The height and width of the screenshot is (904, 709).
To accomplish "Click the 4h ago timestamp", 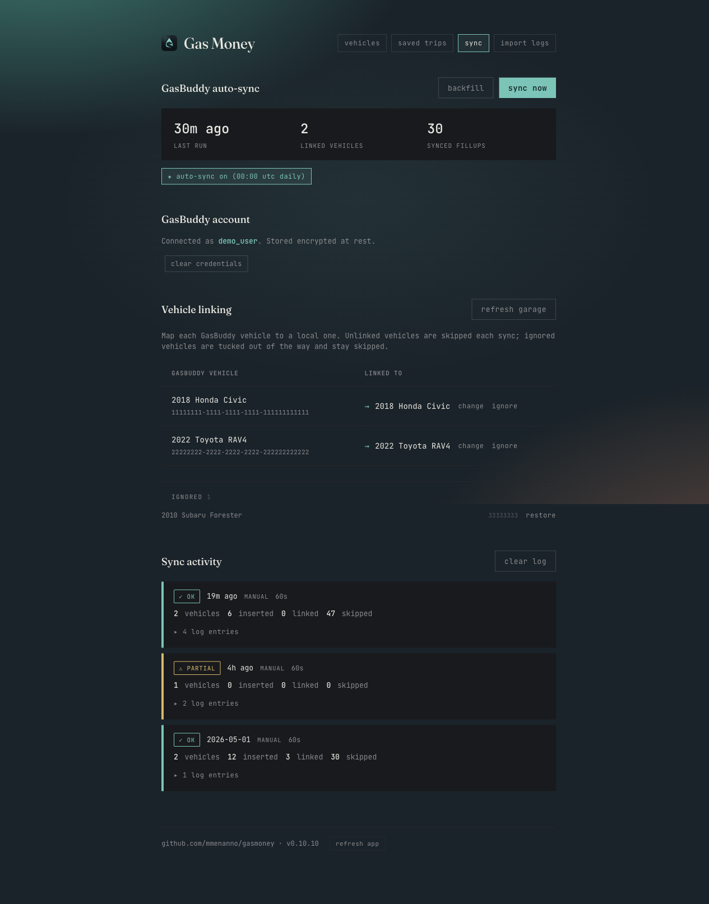I will [x=240, y=668].
